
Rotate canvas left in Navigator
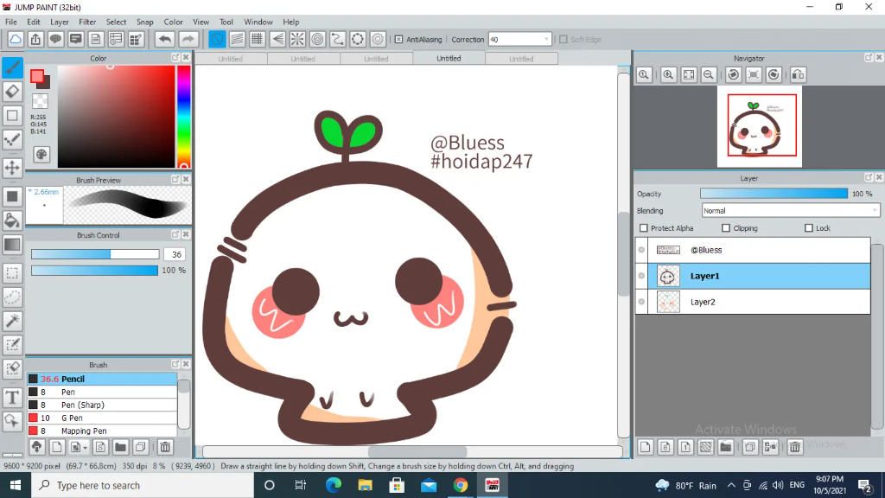[x=733, y=74]
